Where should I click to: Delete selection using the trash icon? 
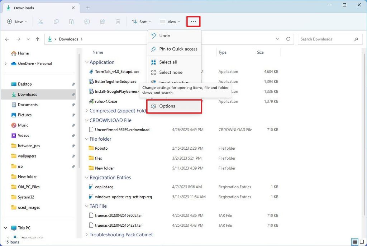pos(118,21)
